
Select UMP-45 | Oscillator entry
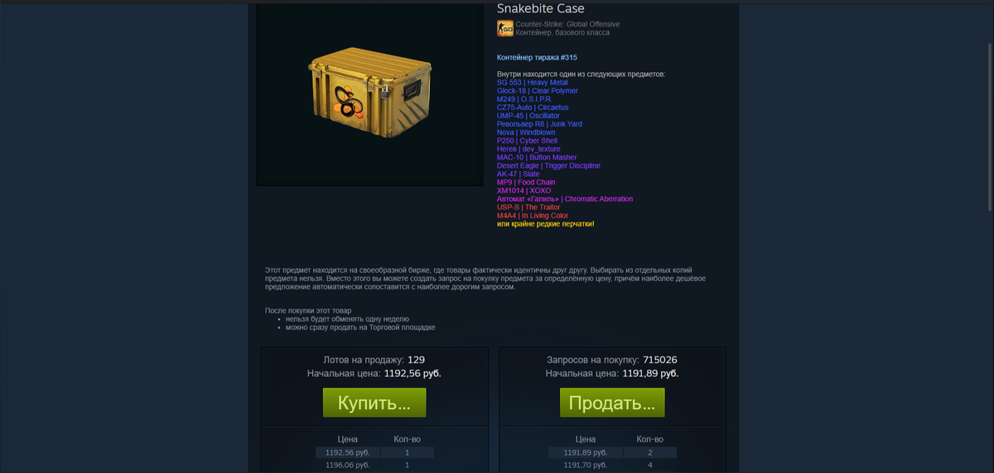[x=528, y=116]
